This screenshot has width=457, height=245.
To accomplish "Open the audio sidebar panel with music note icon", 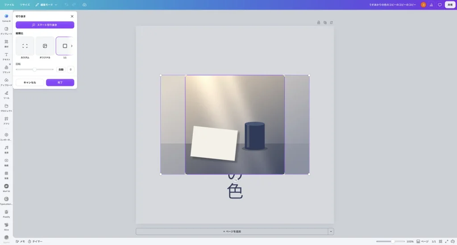I will 6,149.
